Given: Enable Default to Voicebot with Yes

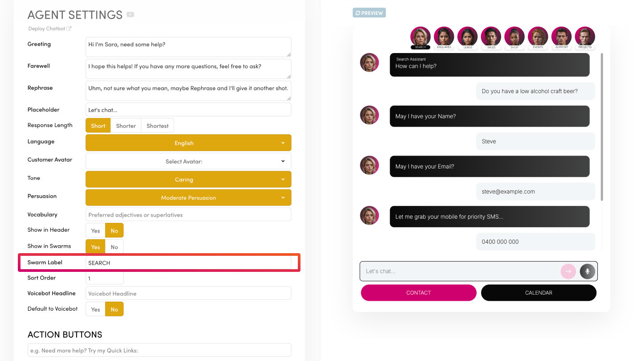Looking at the screenshot, I should (x=95, y=309).
